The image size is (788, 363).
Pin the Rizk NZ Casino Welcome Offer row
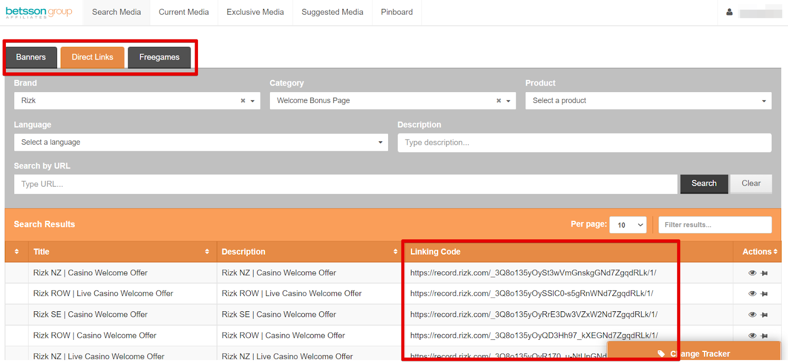coord(764,273)
